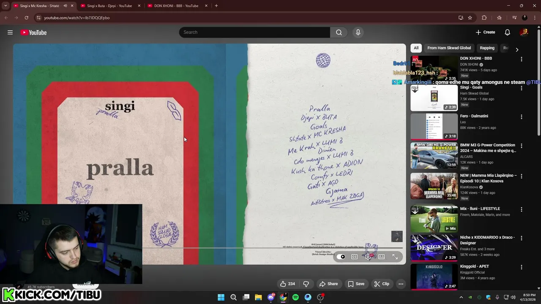Open options for Fero - Dalmatini
The width and height of the screenshot is (541, 304).
coord(521,117)
